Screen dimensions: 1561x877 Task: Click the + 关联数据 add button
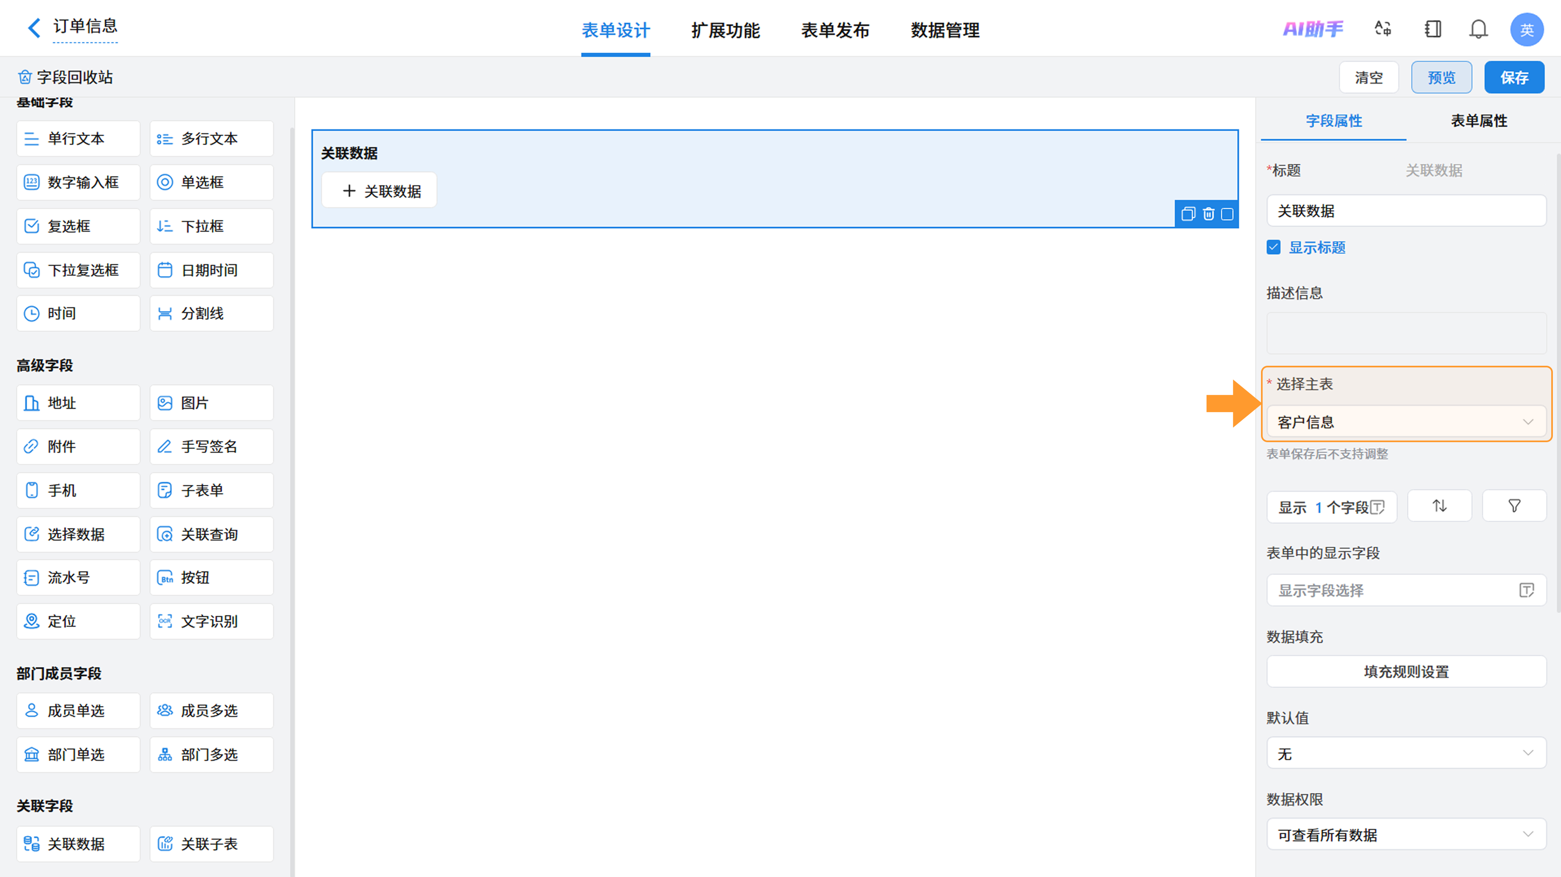coord(379,191)
